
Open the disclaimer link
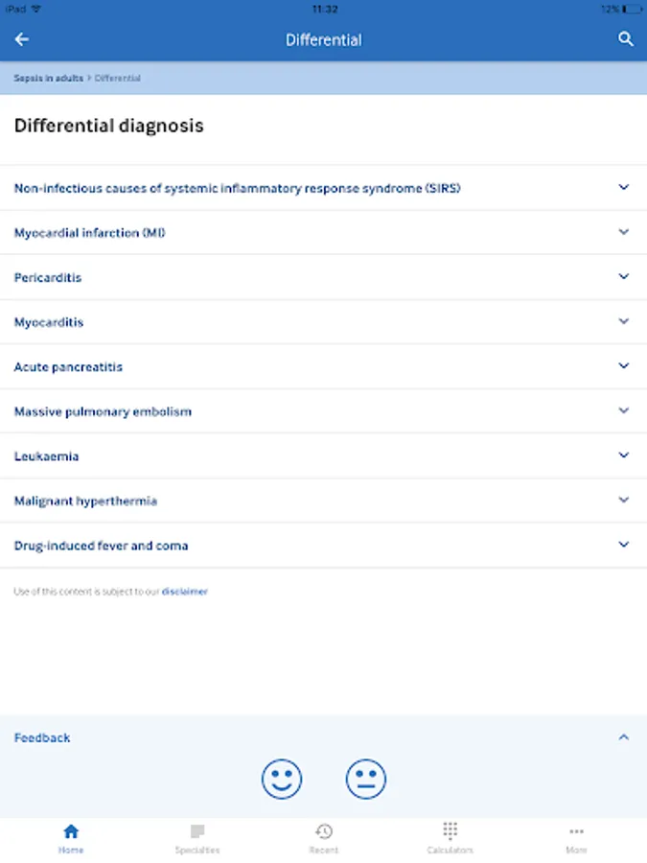tap(184, 592)
